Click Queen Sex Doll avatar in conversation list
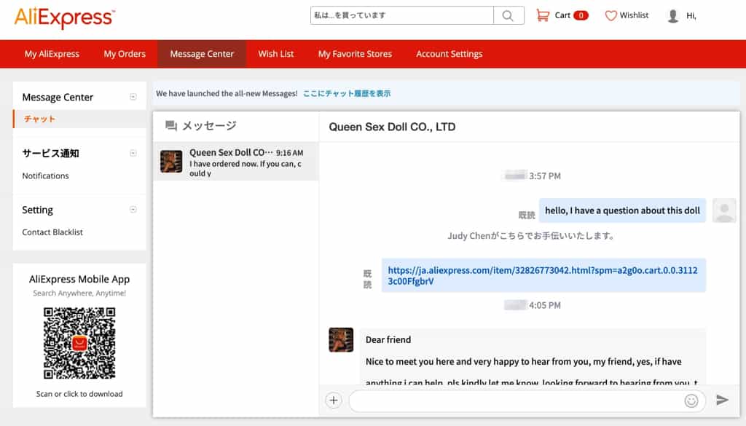This screenshot has width=746, height=426. (171, 161)
